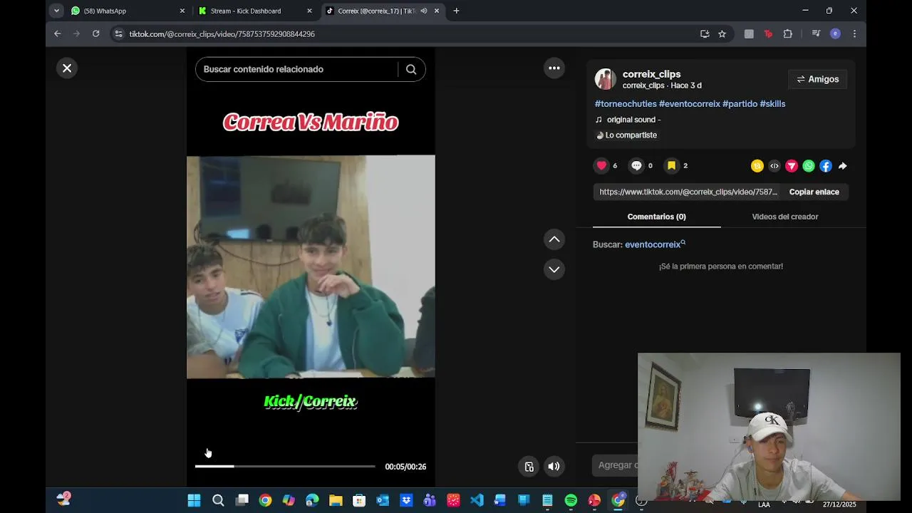The image size is (912, 513).
Task: Open the Windows Start menu
Action: pos(194,501)
